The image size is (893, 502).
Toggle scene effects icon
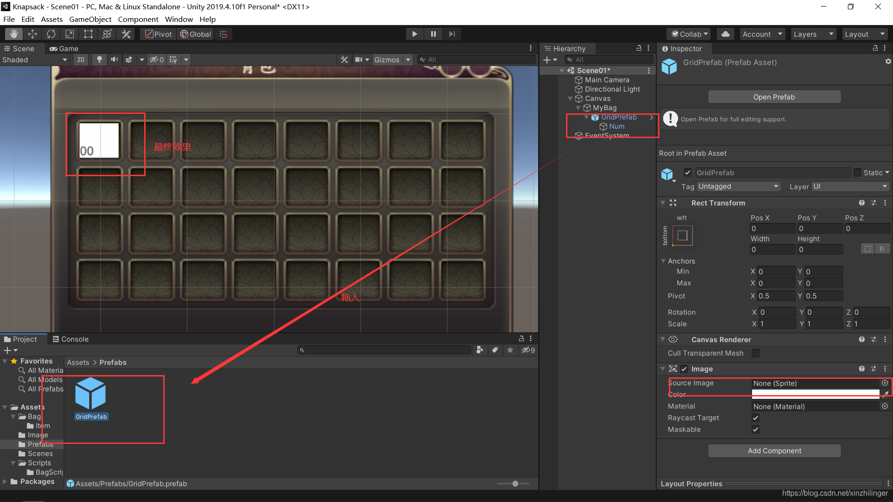pyautogui.click(x=129, y=59)
